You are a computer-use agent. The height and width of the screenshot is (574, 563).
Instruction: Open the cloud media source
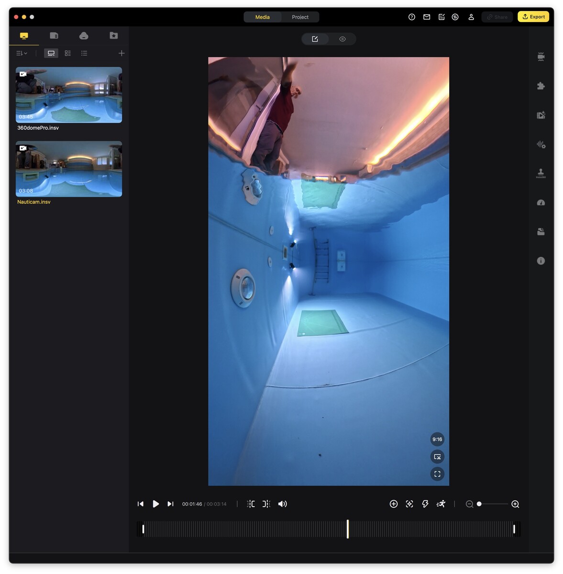coord(84,35)
